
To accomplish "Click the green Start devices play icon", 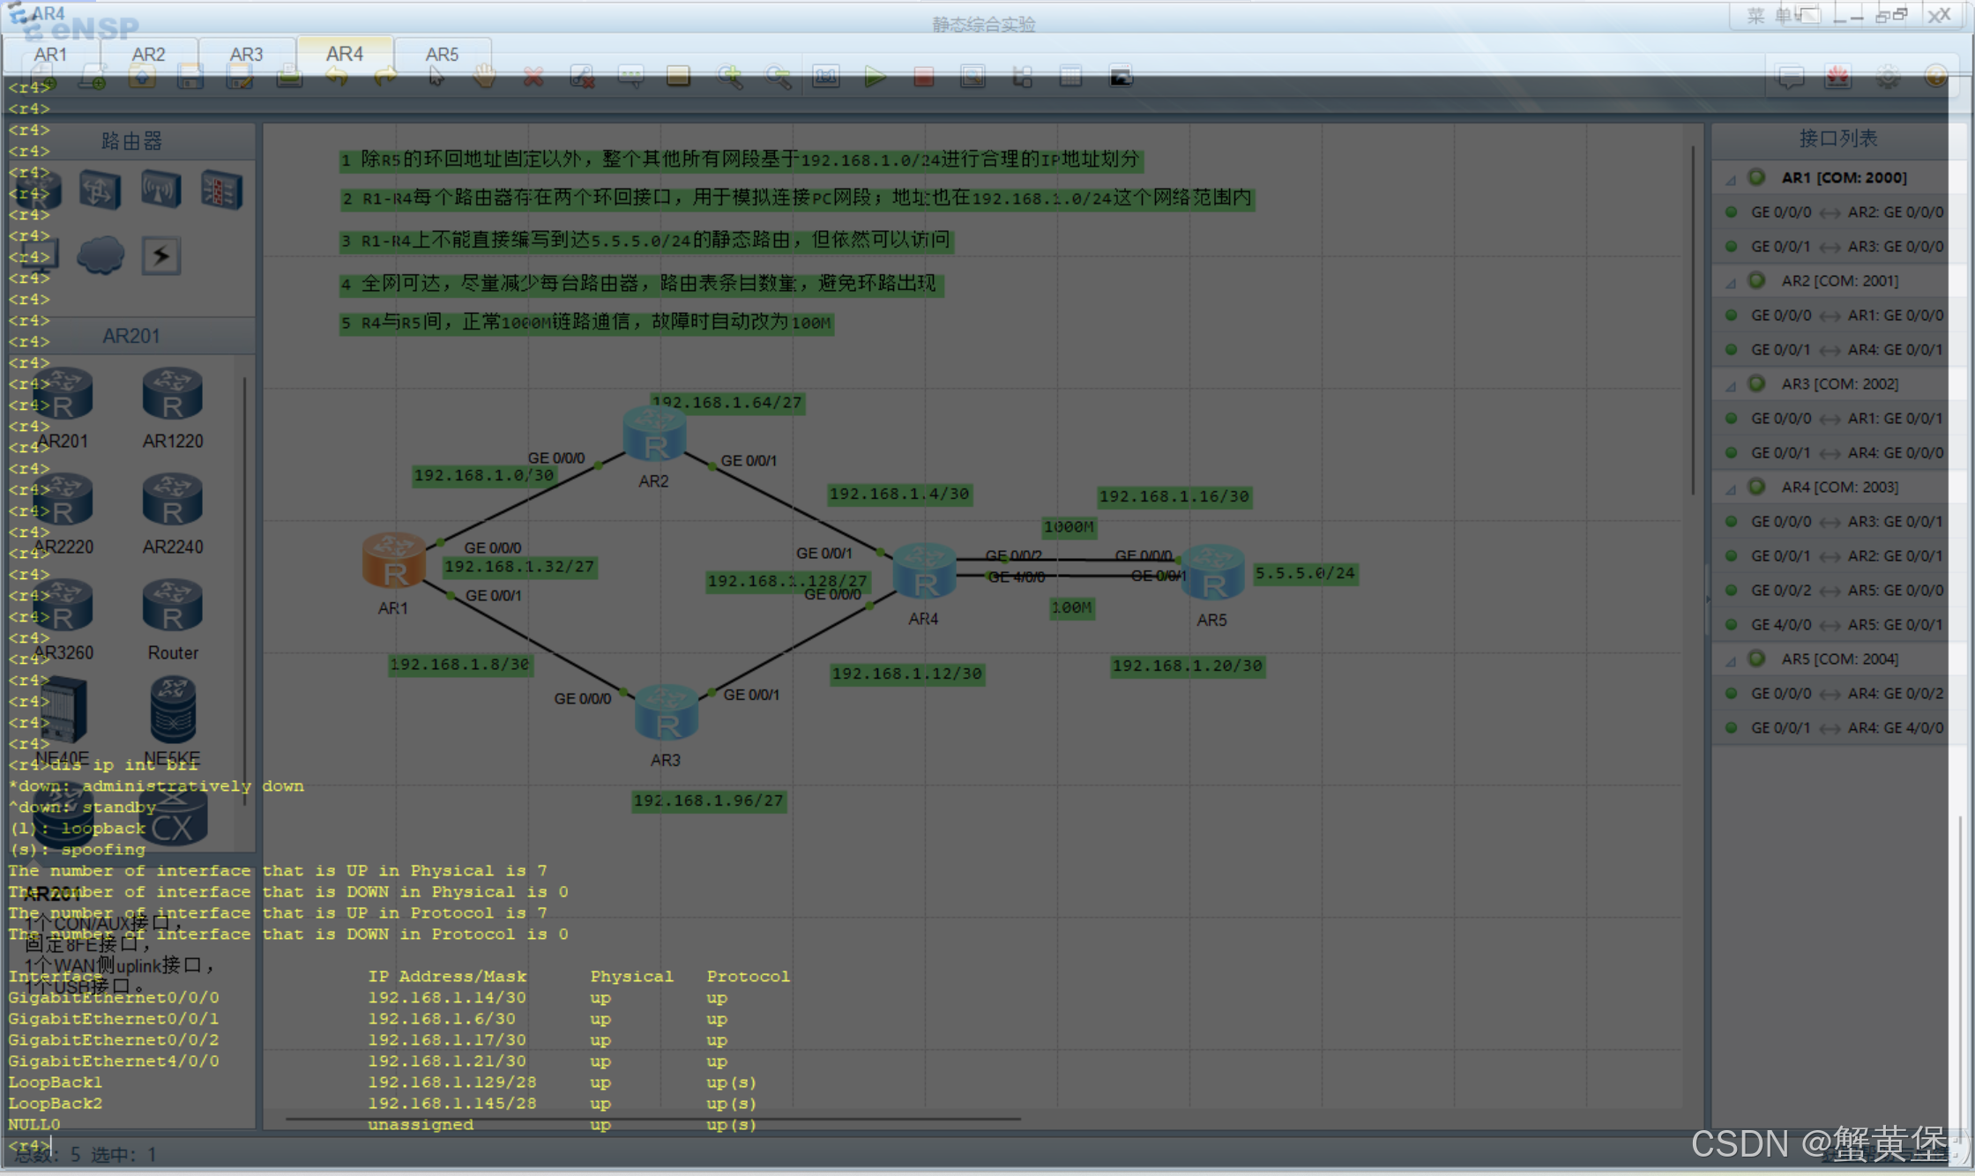I will pyautogui.click(x=875, y=78).
